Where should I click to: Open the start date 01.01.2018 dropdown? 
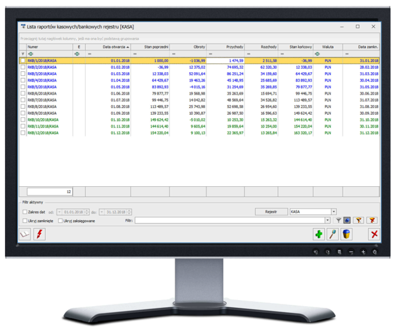[60, 212]
